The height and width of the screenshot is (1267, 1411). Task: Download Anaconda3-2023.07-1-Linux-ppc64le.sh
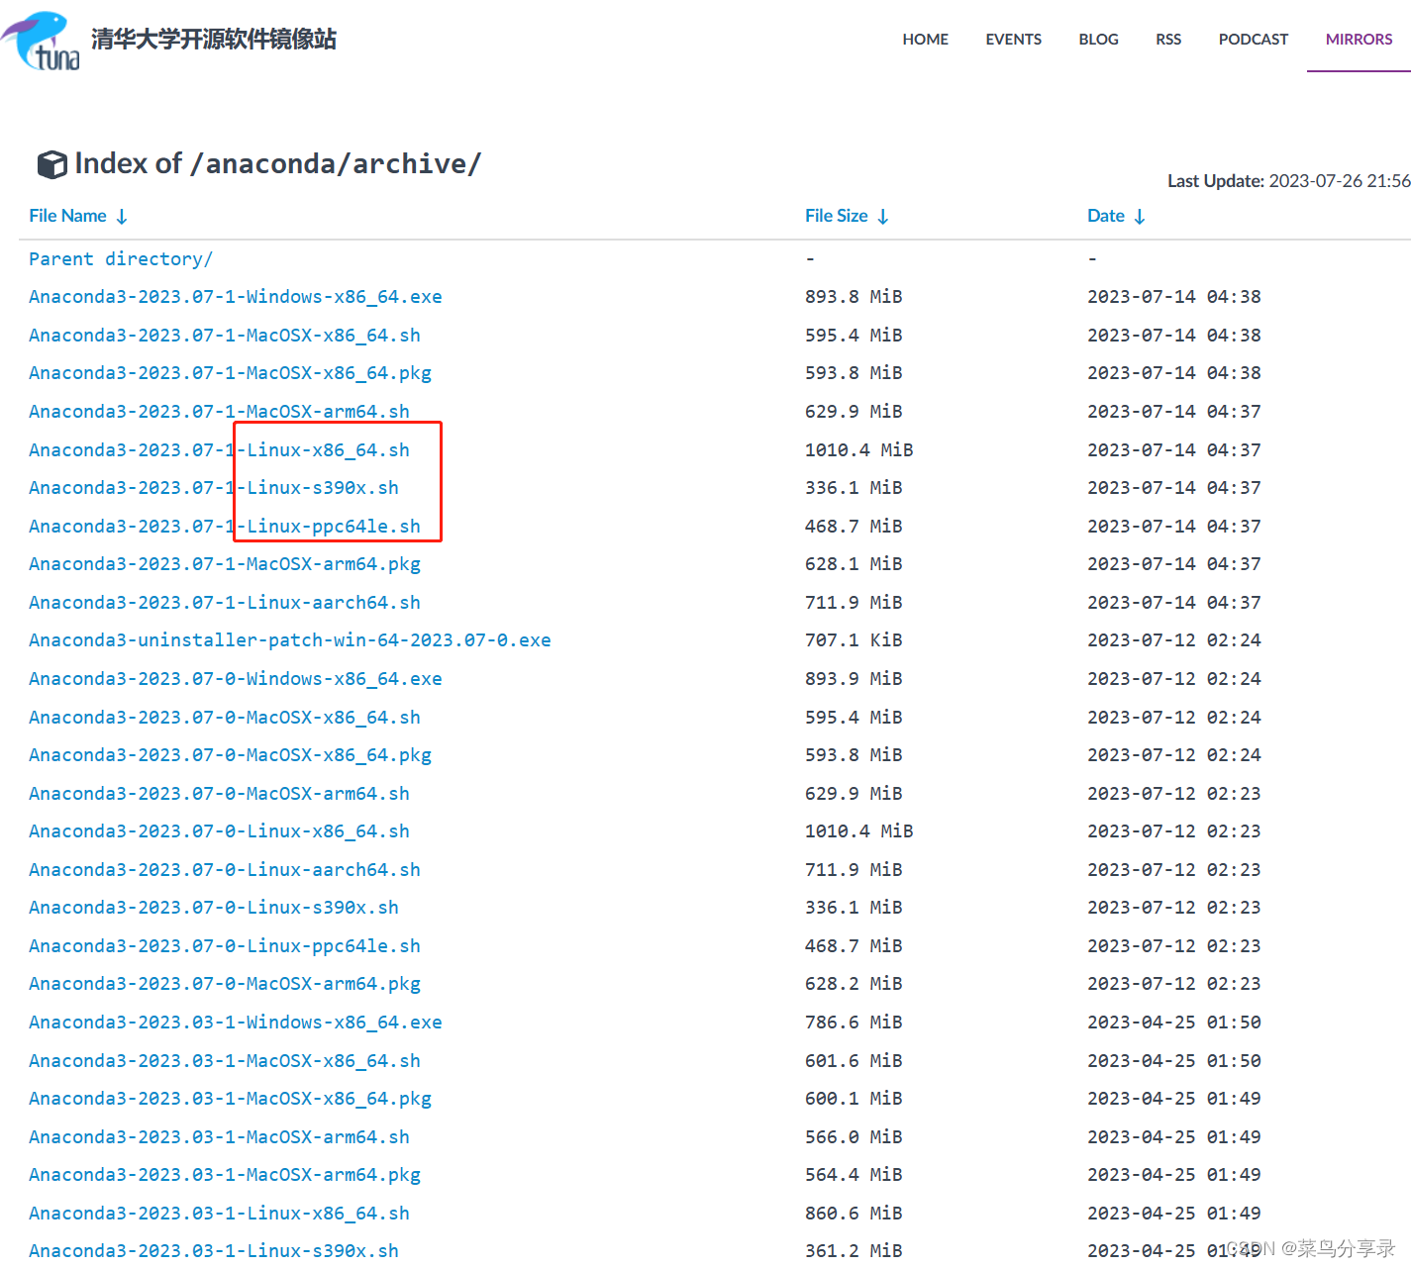point(225,527)
